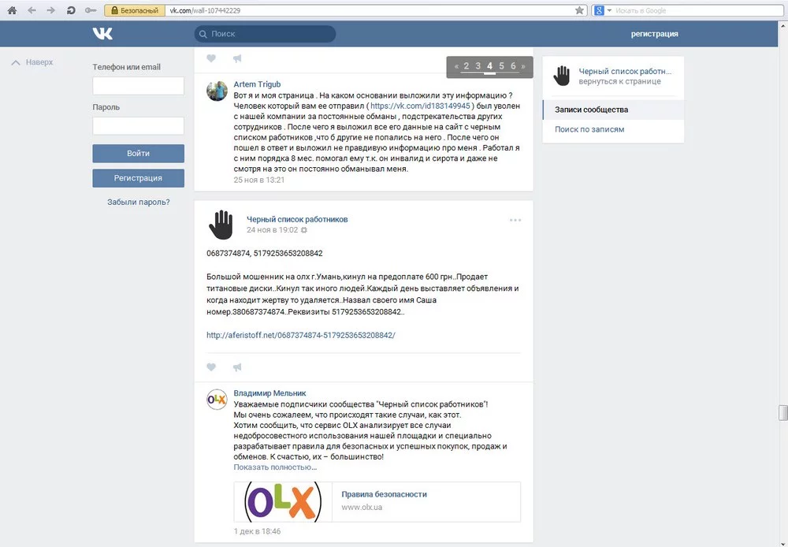Click Забыли пароль link

point(138,202)
